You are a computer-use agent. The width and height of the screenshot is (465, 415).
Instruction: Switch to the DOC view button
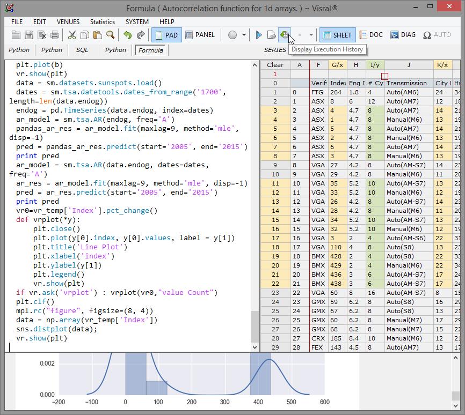370,35
